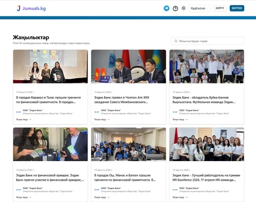
Task: Click the КАТТОО register button
Action: pos(237,8)
